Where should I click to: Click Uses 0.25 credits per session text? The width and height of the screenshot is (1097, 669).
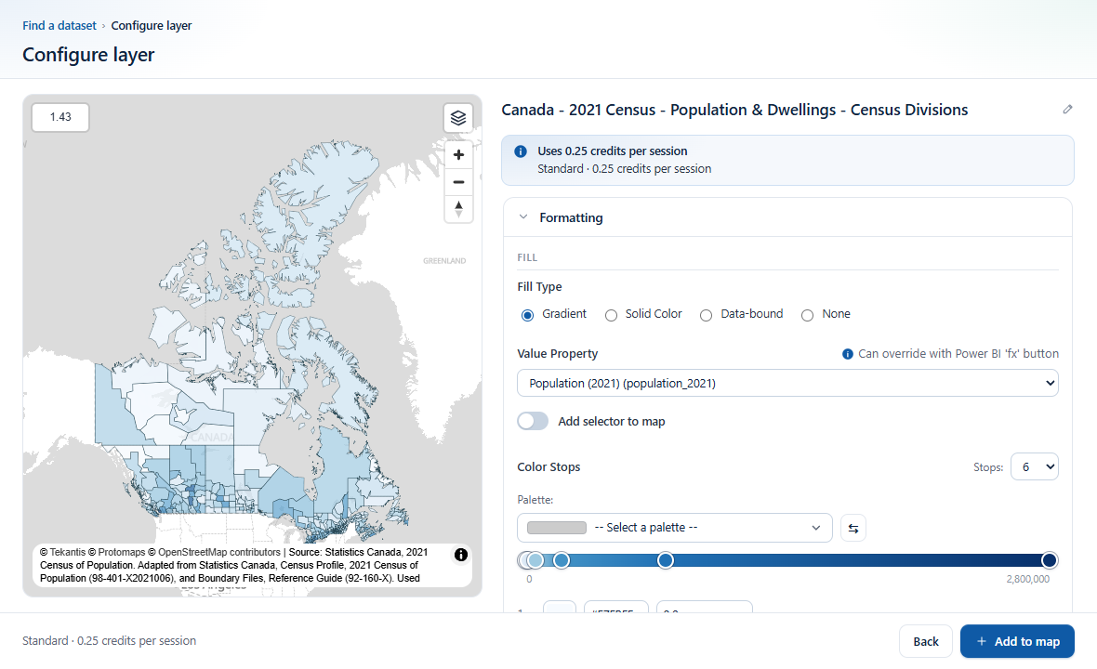point(612,151)
